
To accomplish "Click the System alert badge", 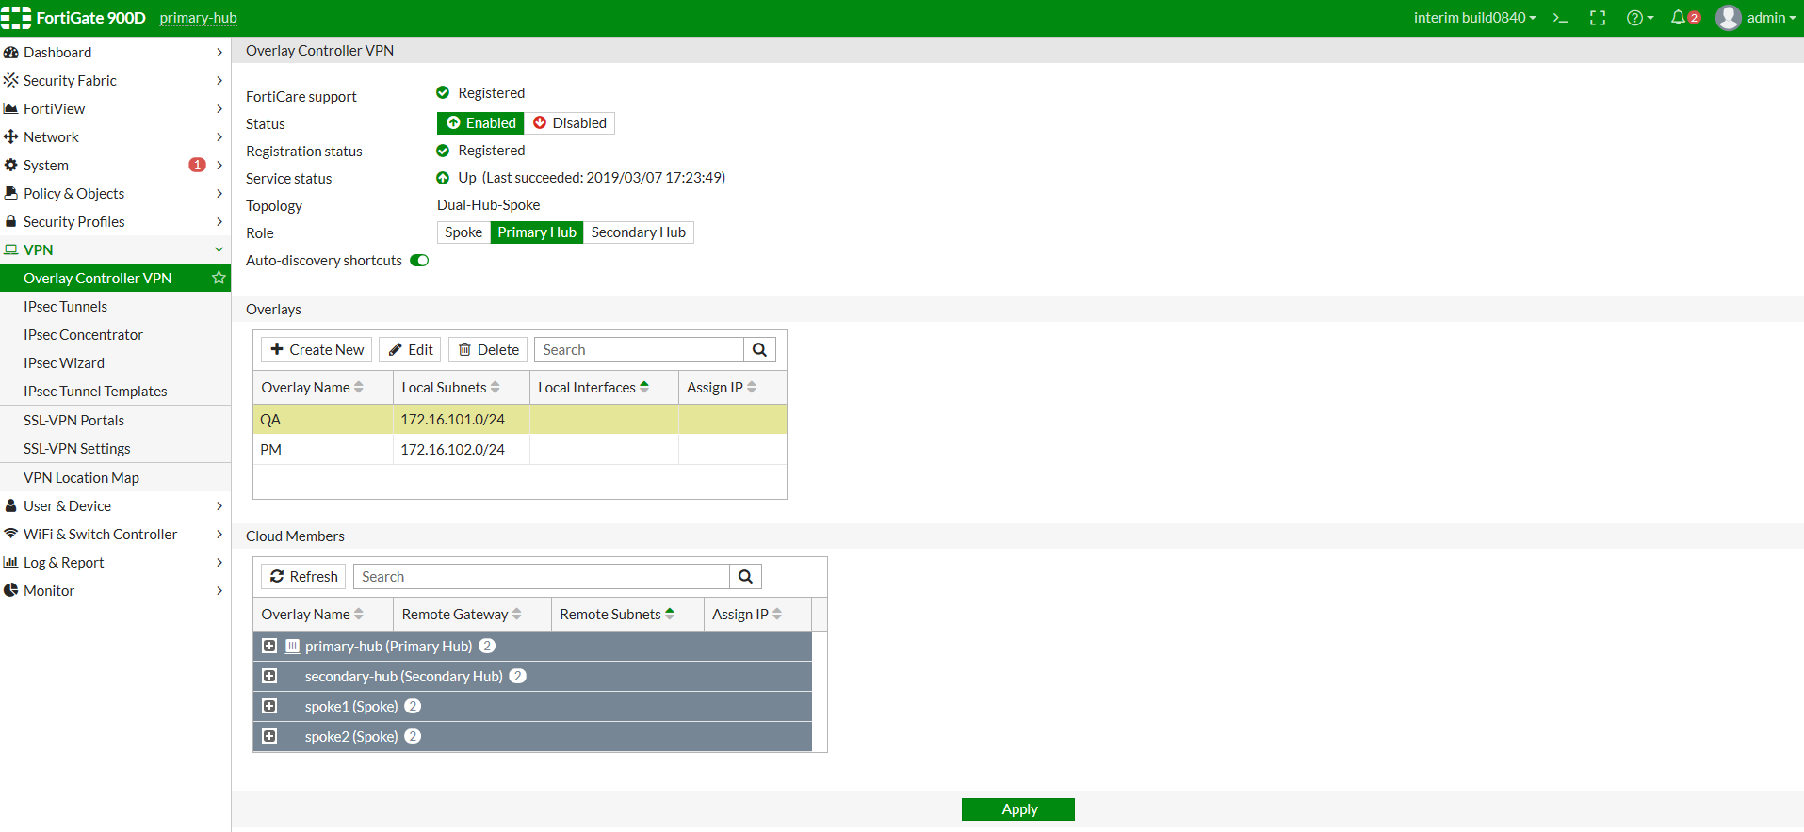I will (197, 165).
